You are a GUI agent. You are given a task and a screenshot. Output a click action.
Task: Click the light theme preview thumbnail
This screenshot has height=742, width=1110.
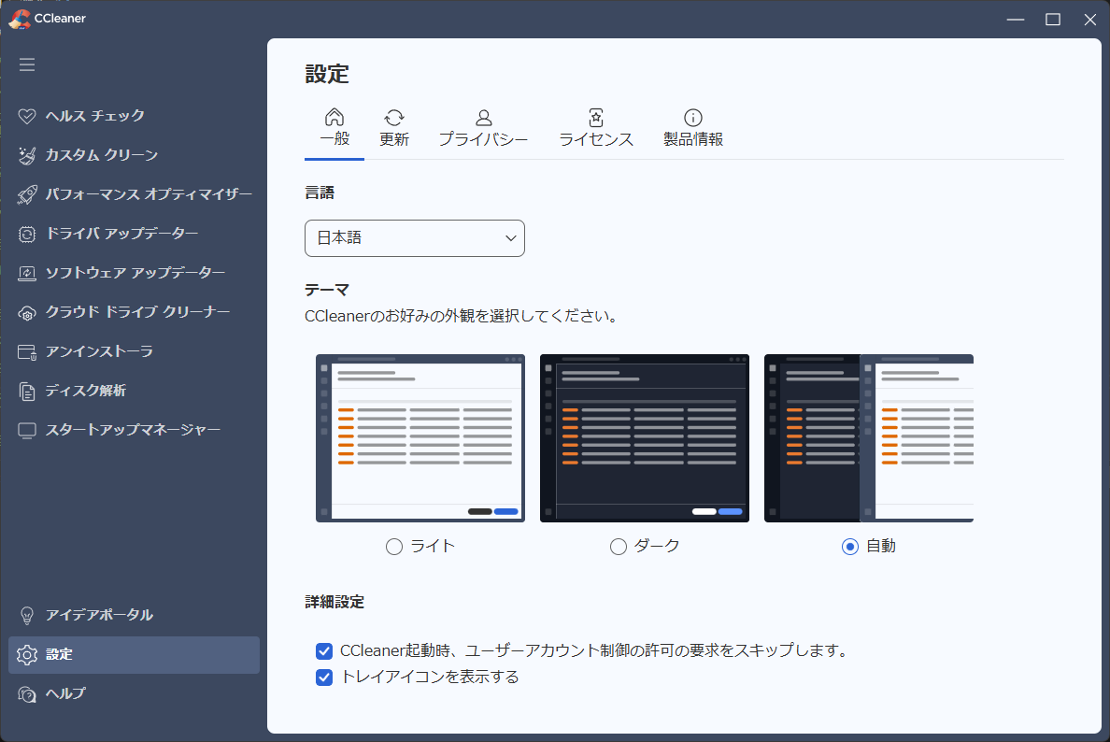[x=420, y=438]
